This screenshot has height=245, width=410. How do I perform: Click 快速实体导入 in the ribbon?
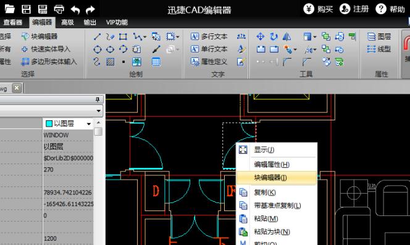[46, 49]
